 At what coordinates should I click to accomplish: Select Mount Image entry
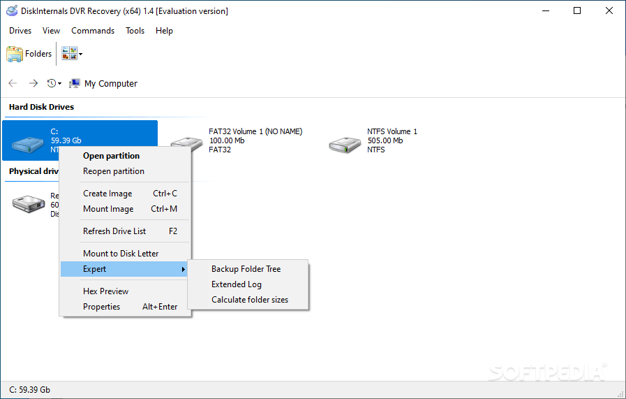125,209
